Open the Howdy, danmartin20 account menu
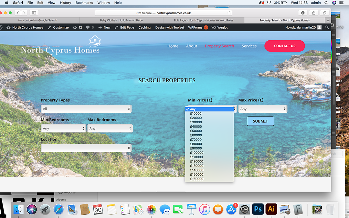 (x=303, y=27)
